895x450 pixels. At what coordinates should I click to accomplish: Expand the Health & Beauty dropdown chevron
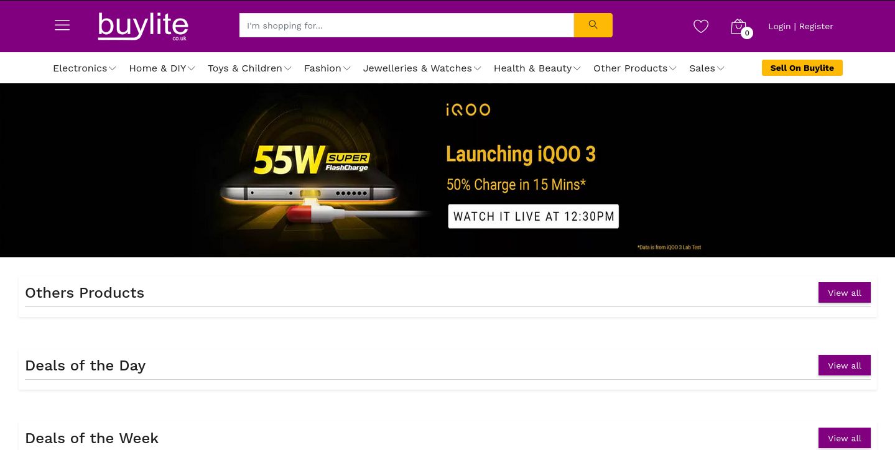(x=577, y=69)
